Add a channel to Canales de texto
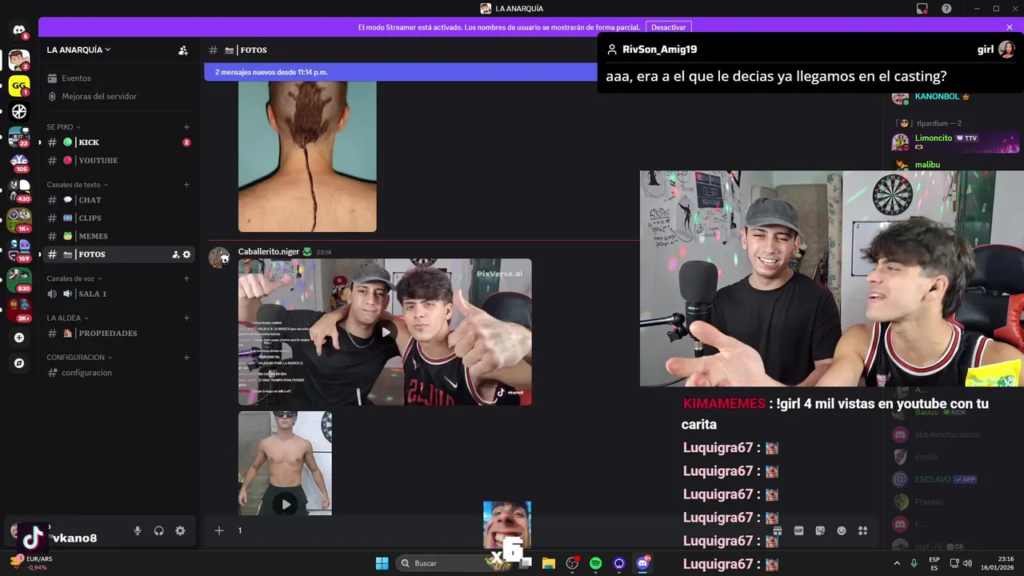Viewport: 1024px width, 576px height. 186,185
